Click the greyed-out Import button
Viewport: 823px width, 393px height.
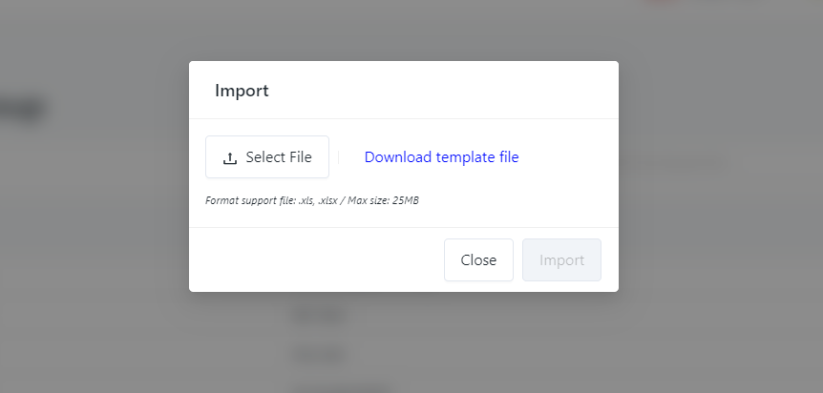tap(561, 260)
